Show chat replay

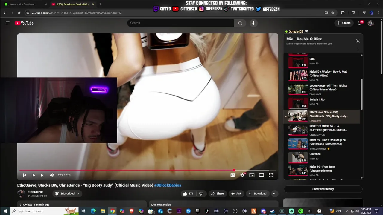323,189
